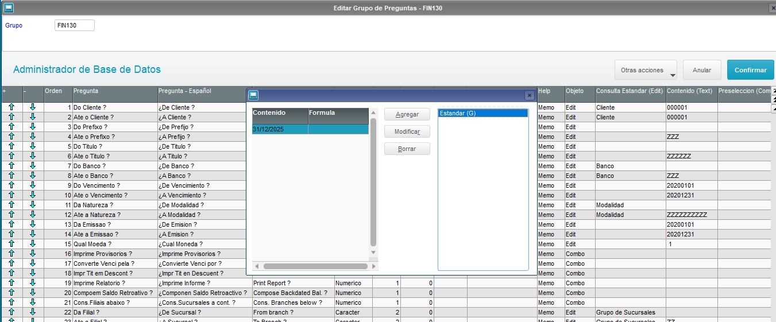Click Modificar in the popup dialog
The image size is (776, 322).
coord(407,132)
